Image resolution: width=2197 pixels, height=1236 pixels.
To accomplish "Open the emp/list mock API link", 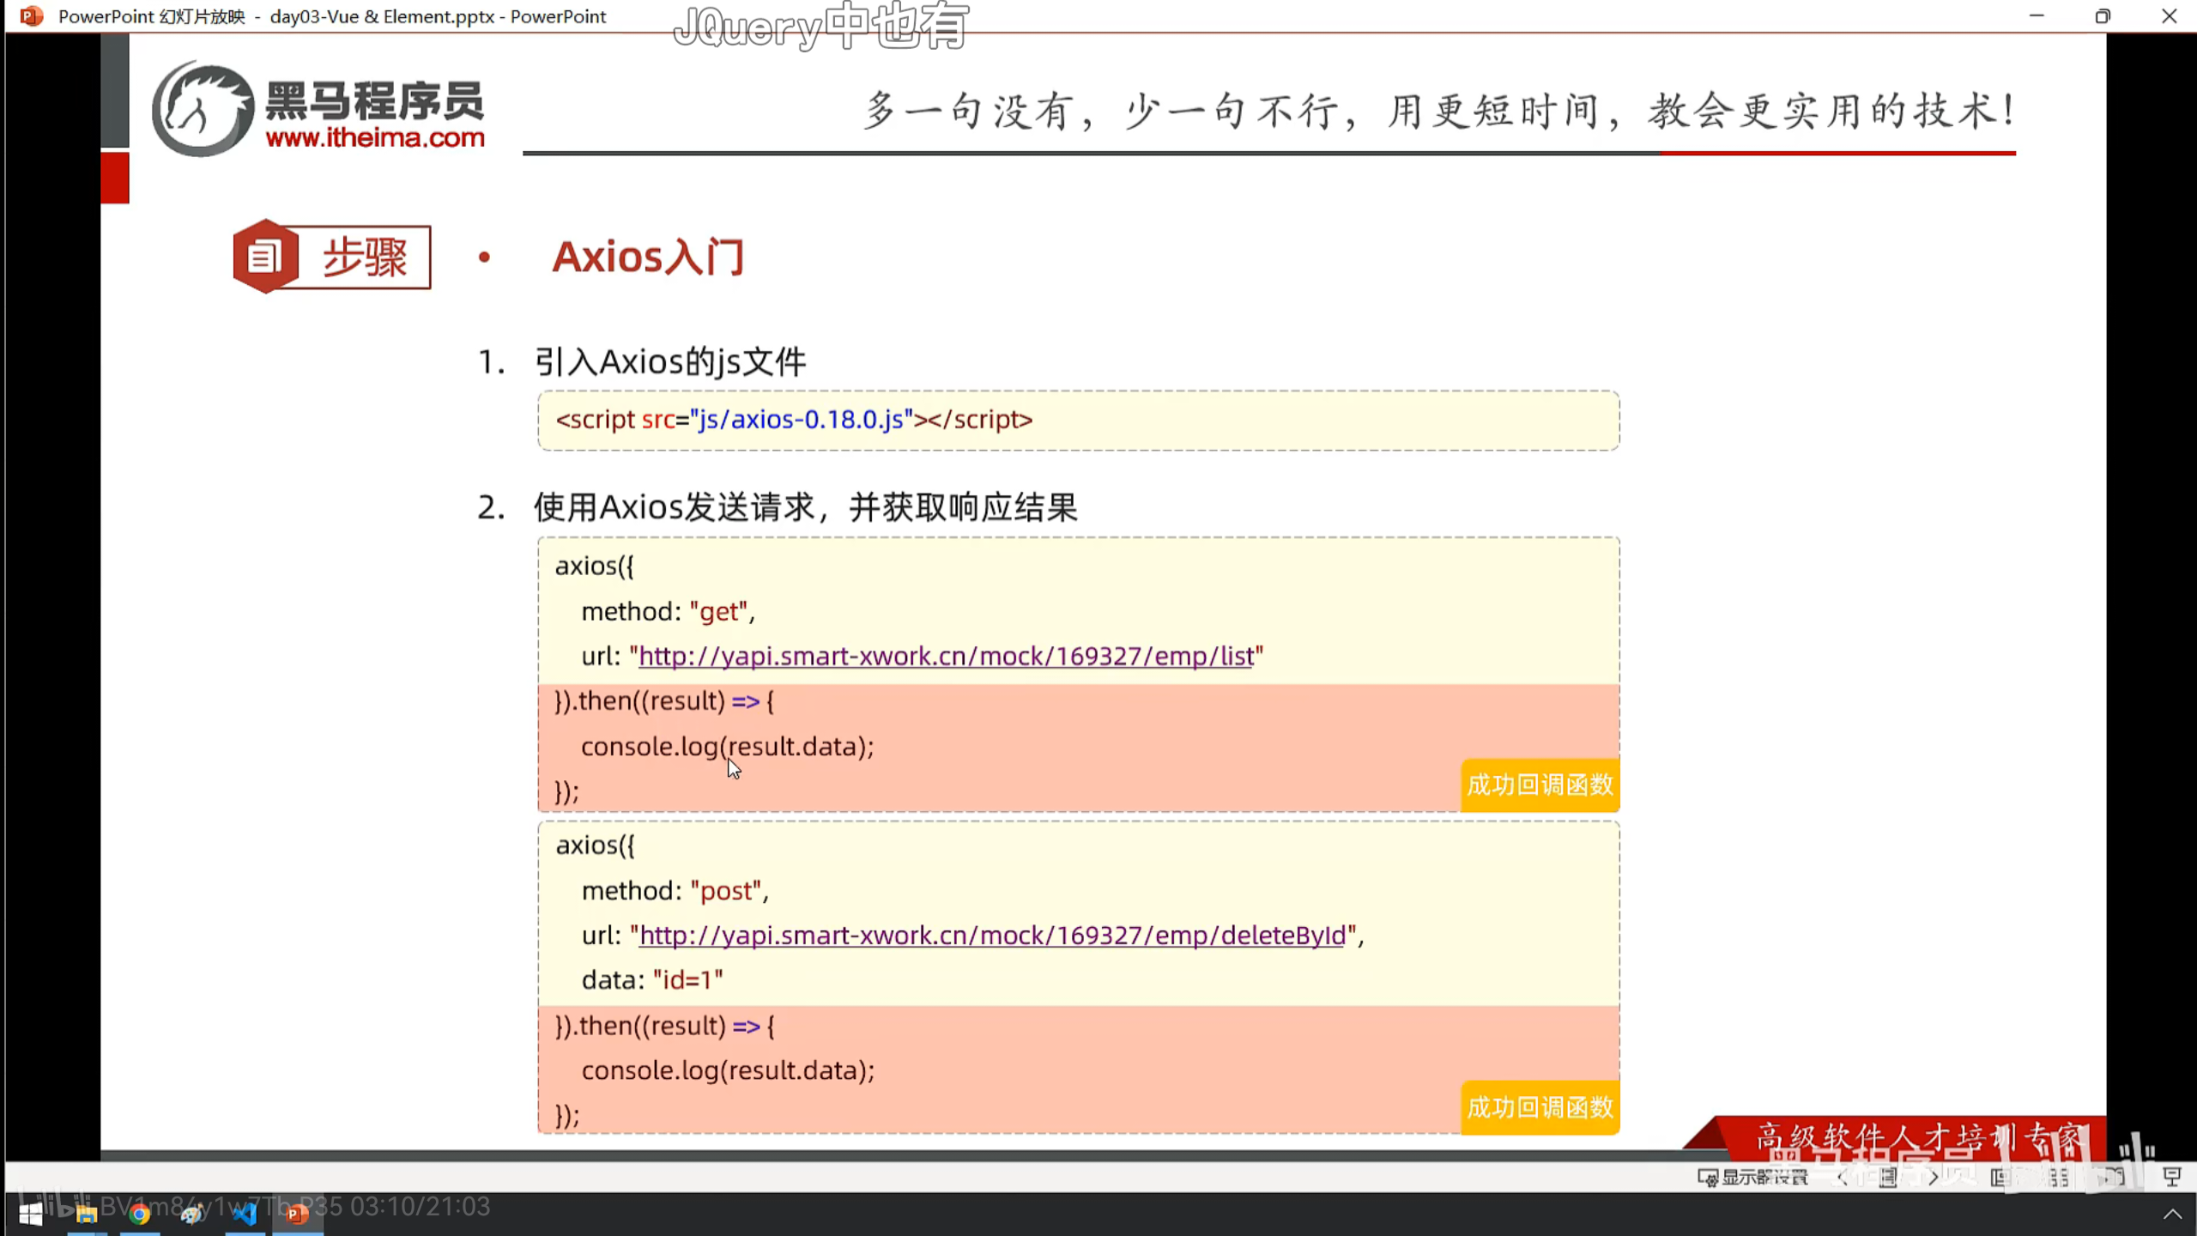I will 947,657.
